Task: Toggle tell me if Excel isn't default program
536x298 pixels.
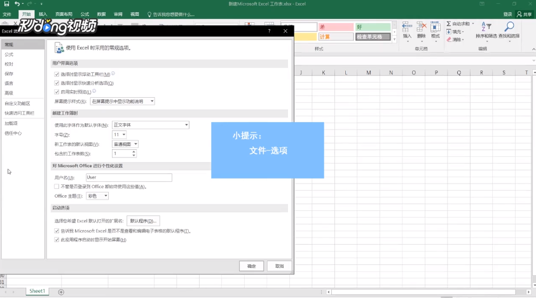Action: (57, 231)
